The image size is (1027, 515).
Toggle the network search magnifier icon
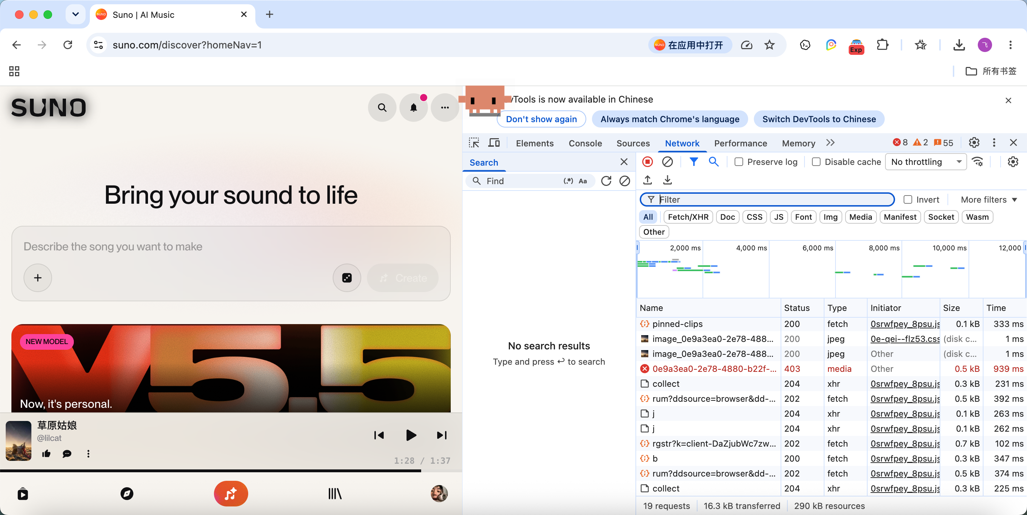(714, 162)
